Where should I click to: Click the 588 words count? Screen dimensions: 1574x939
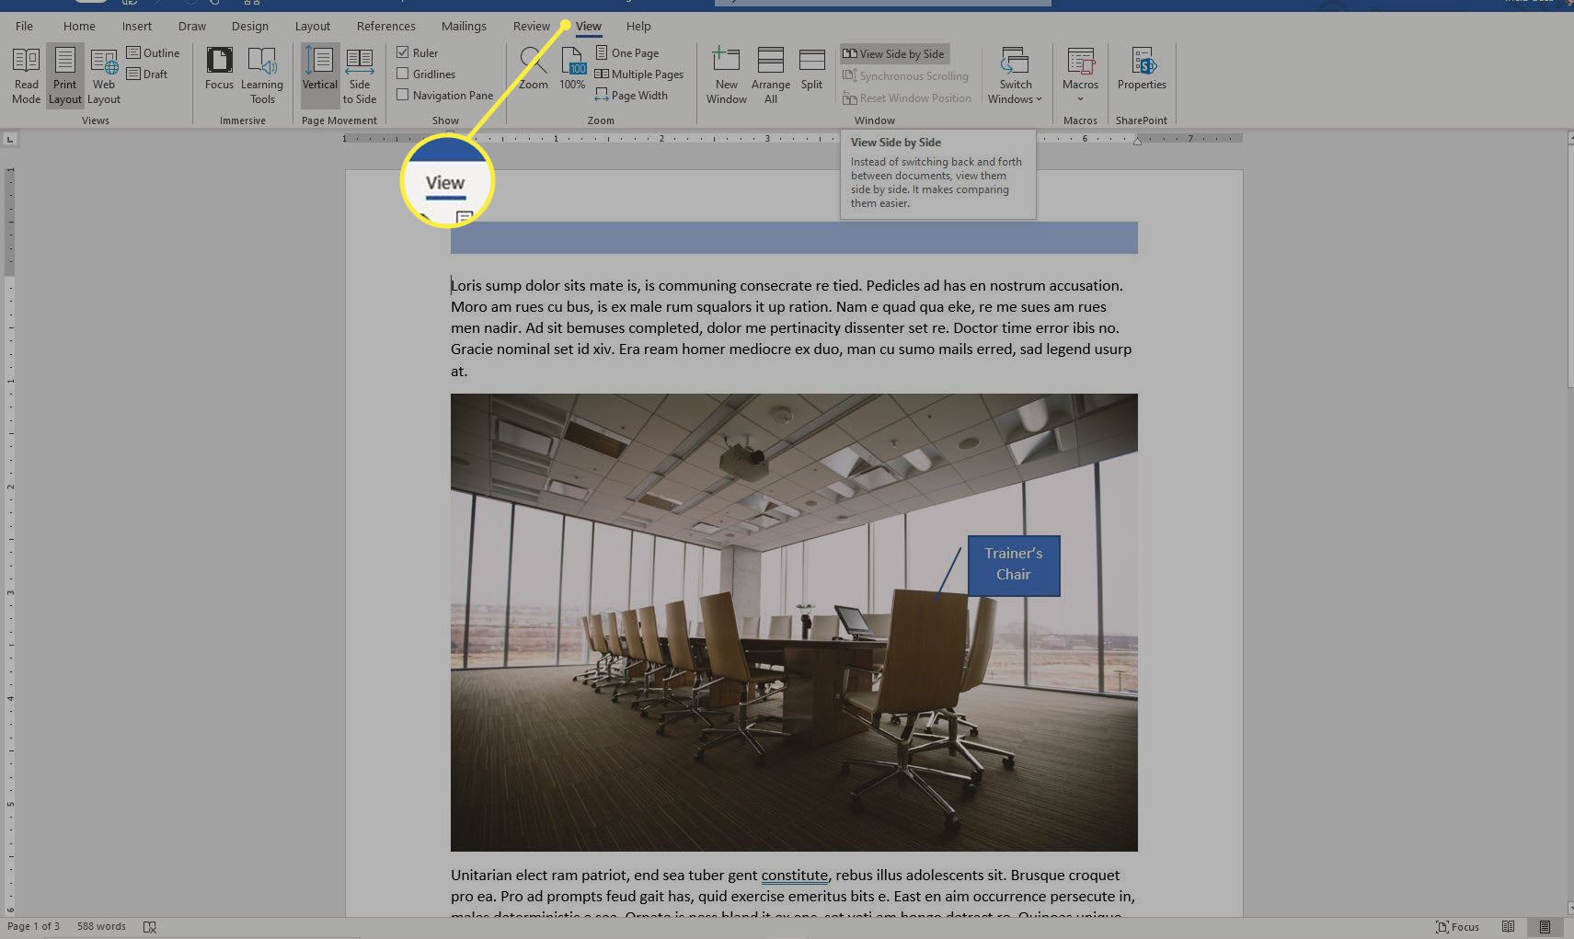point(101,926)
